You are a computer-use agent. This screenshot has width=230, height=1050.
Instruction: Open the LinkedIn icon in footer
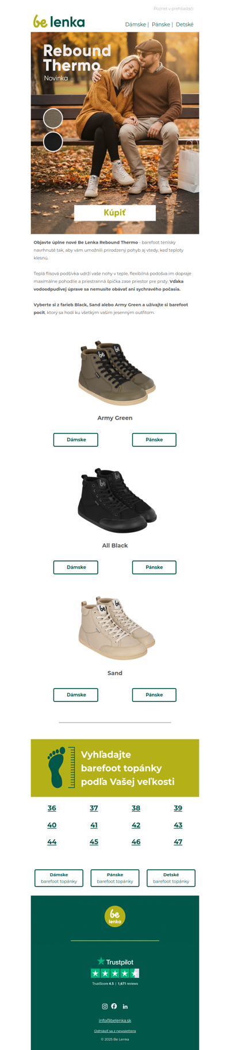tap(125, 1006)
